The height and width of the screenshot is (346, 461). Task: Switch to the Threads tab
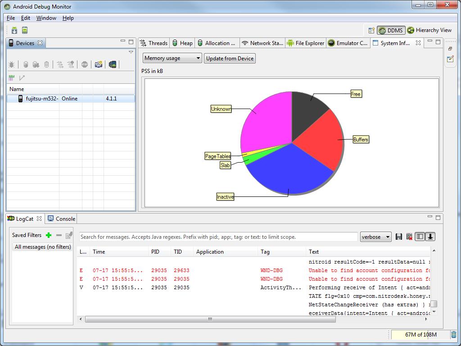(x=154, y=43)
